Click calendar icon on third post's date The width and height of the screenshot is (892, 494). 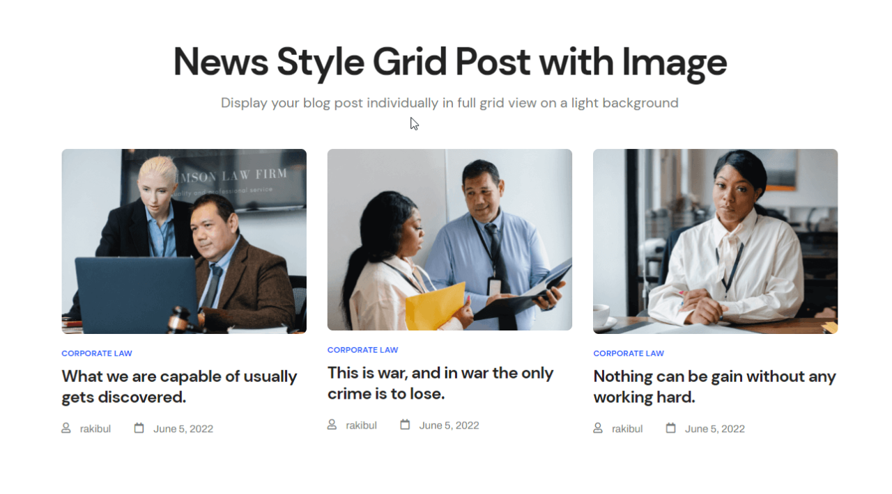tap(670, 428)
